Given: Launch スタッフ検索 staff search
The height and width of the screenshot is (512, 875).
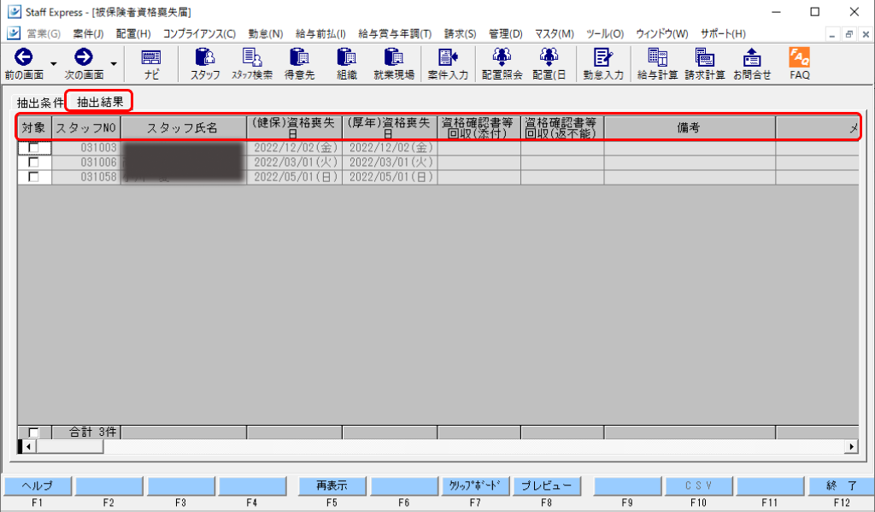Looking at the screenshot, I should click(x=252, y=64).
